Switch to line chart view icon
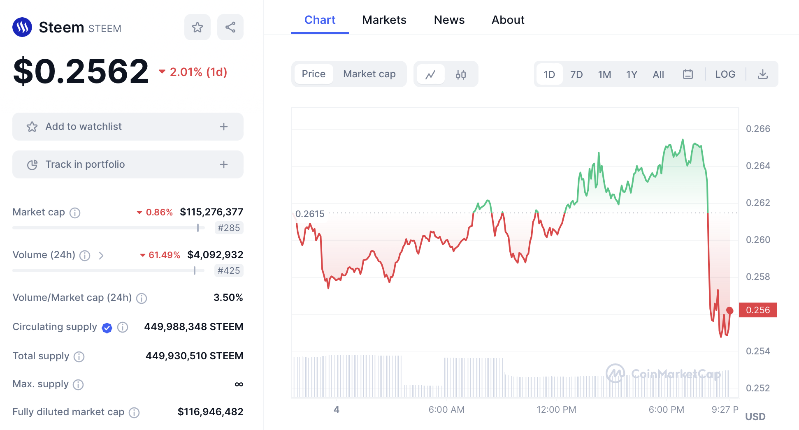 click(430, 74)
